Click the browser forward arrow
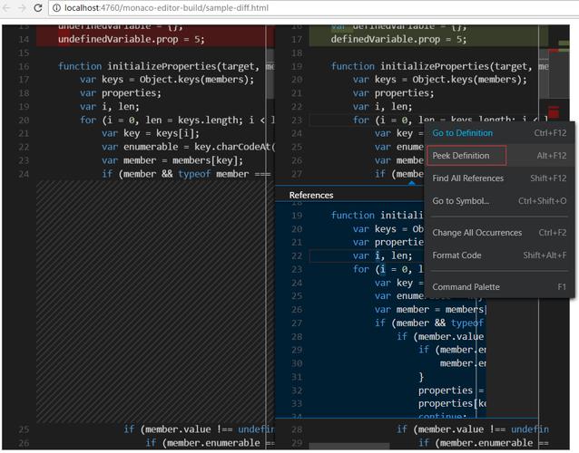This screenshot has width=579, height=453. (x=21, y=7)
